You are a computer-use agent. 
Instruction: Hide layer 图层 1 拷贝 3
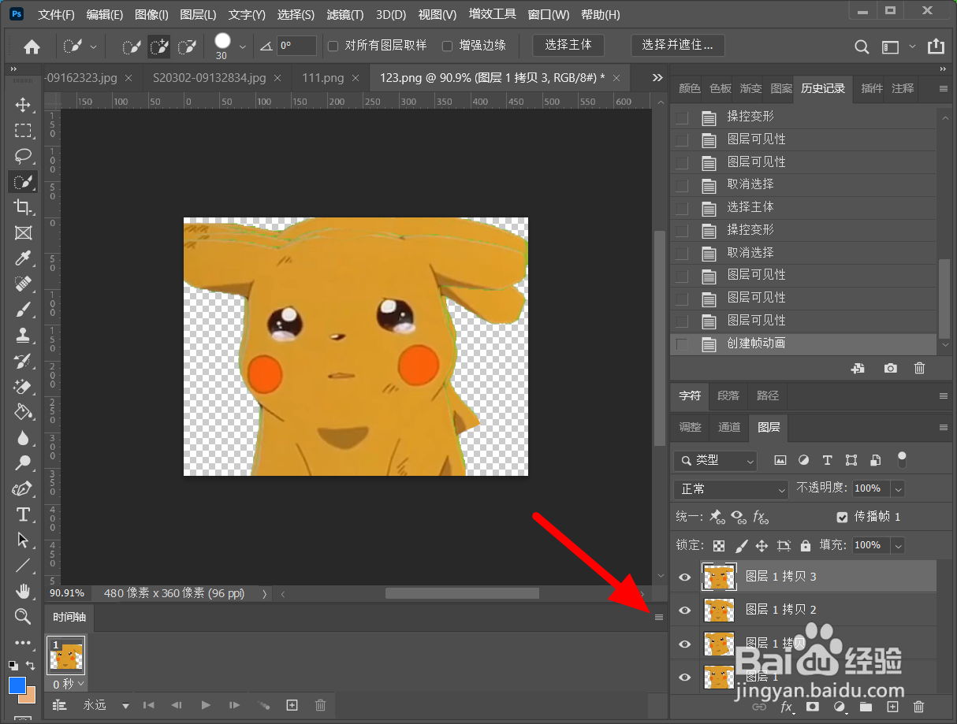click(x=684, y=577)
